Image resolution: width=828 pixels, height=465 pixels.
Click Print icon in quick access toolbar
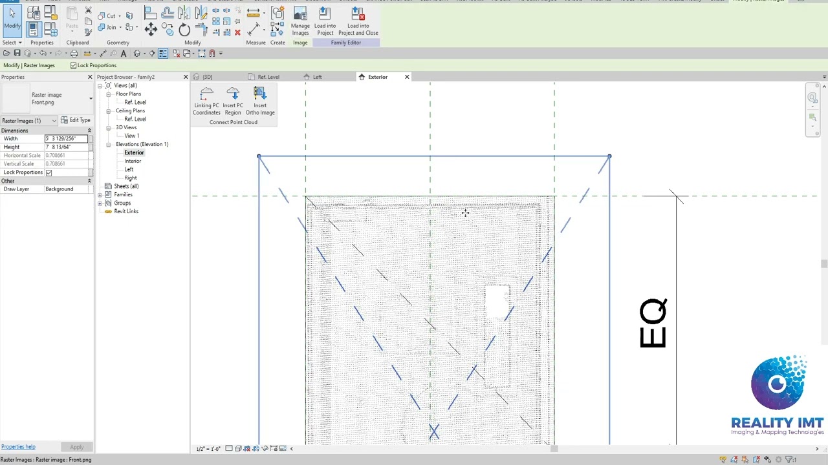point(74,54)
